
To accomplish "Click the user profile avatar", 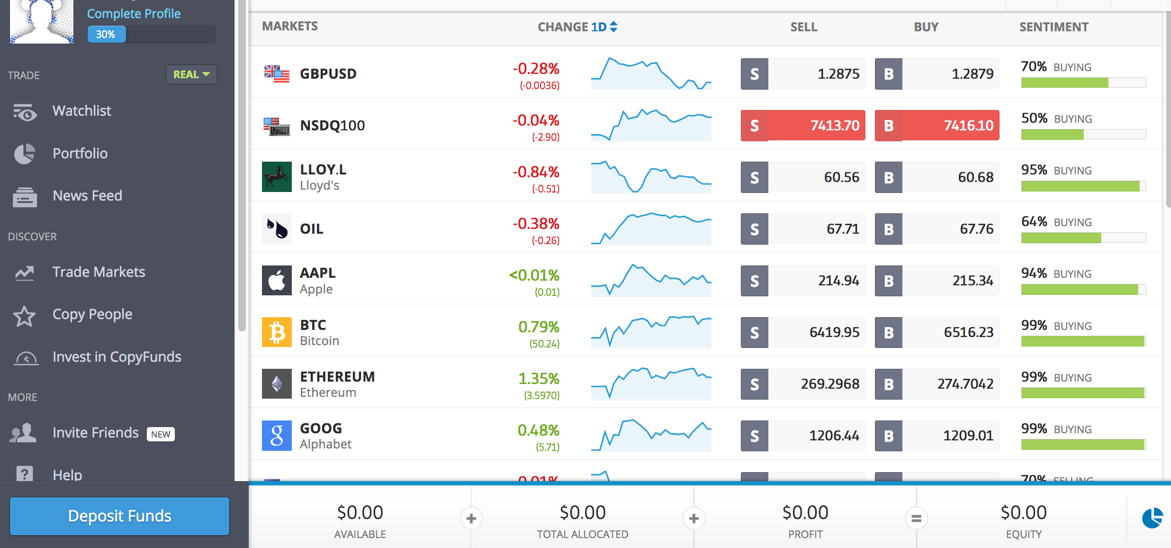I will pyautogui.click(x=42, y=21).
